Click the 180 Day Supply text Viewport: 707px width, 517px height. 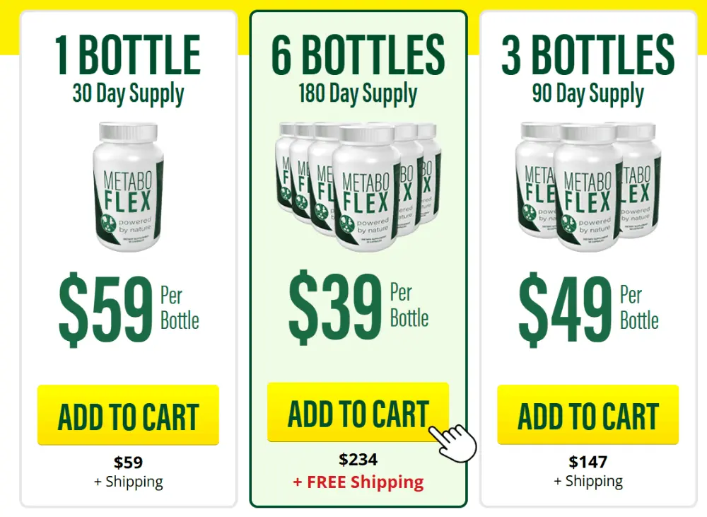coord(358,94)
